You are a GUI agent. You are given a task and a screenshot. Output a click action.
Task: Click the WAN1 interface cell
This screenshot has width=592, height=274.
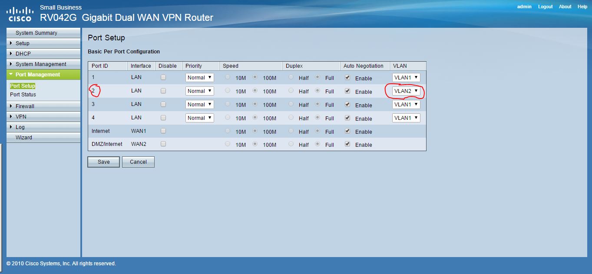tap(138, 131)
